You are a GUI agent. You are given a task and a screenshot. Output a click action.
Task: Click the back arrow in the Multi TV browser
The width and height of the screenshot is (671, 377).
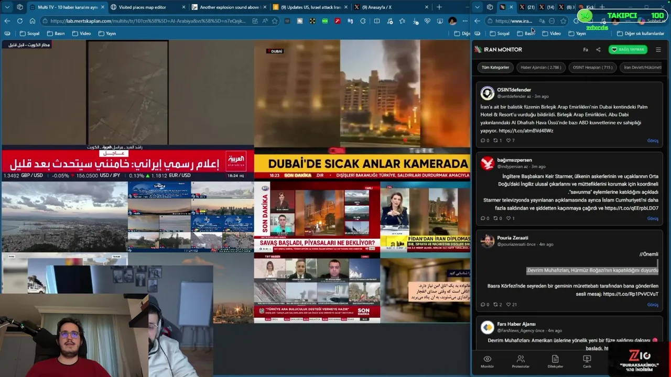7,21
